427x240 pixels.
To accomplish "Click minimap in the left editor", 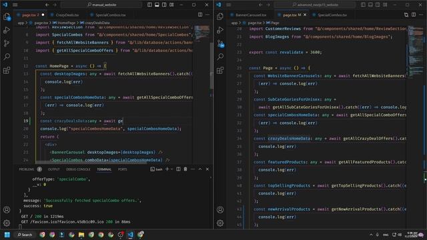I will 202,33.
